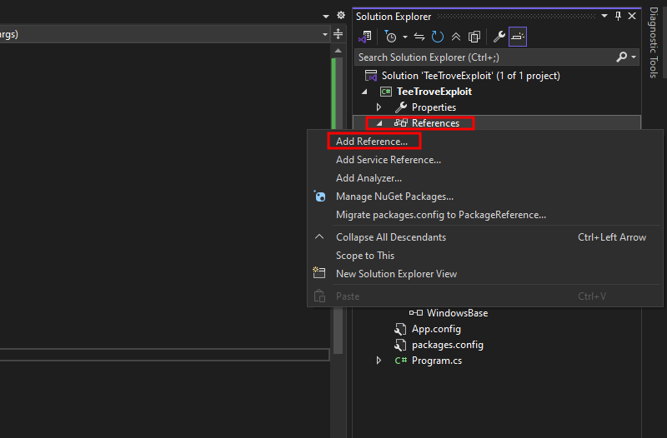This screenshot has width=667, height=438.
Task: Click the Show All Files icon
Action: [474, 37]
